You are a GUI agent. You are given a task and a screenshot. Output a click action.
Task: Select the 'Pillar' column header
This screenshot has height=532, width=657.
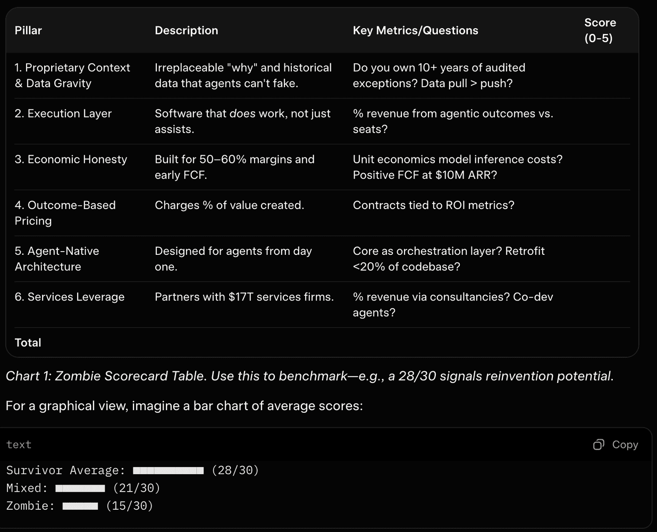click(28, 30)
